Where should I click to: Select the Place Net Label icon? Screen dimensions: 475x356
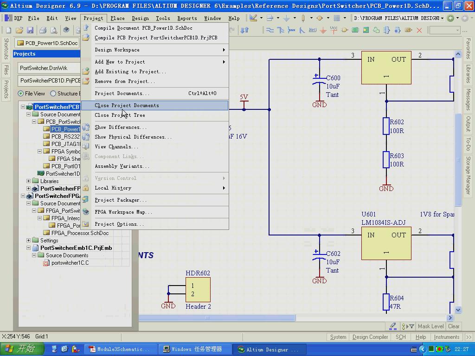coord(312,30)
